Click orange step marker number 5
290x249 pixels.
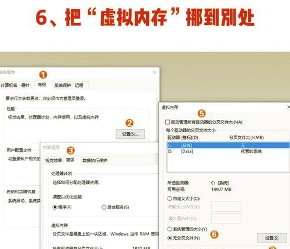coord(201,113)
